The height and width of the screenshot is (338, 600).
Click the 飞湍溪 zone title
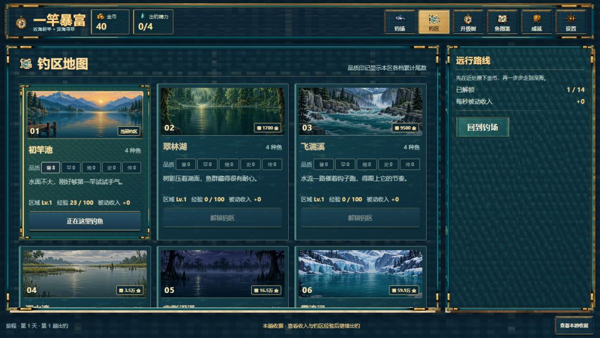pos(313,147)
